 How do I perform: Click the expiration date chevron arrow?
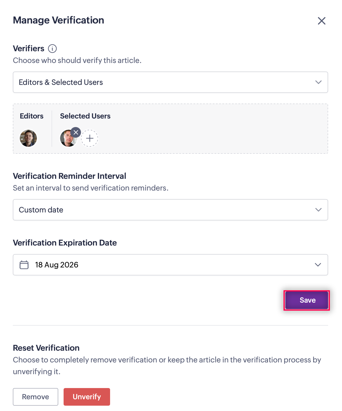pos(318,265)
